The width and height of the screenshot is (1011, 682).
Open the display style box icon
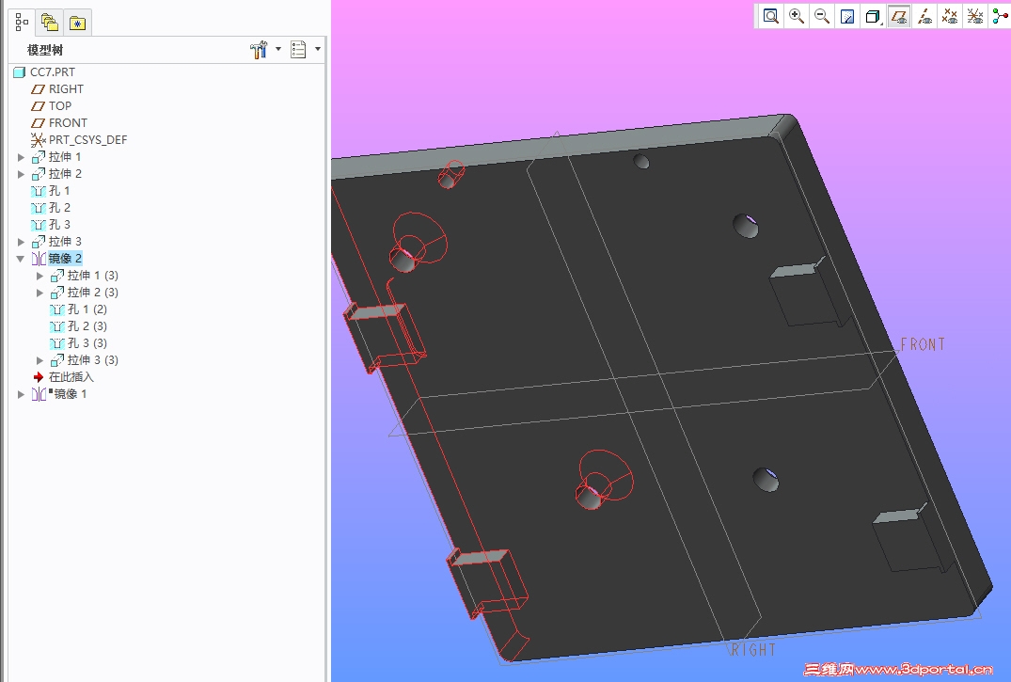pyautogui.click(x=873, y=16)
